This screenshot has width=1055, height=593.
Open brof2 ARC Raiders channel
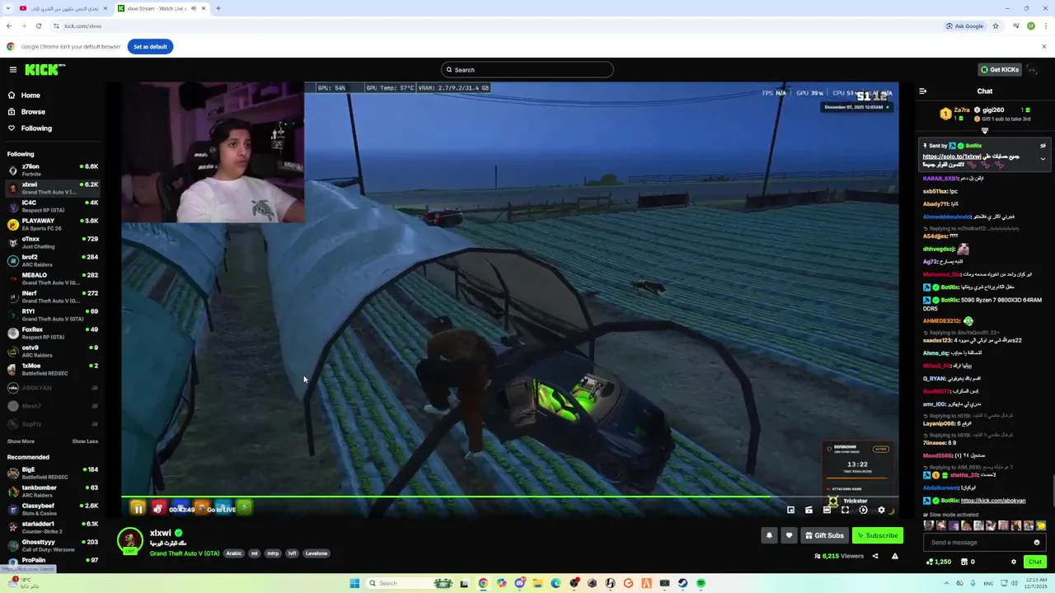pos(53,260)
